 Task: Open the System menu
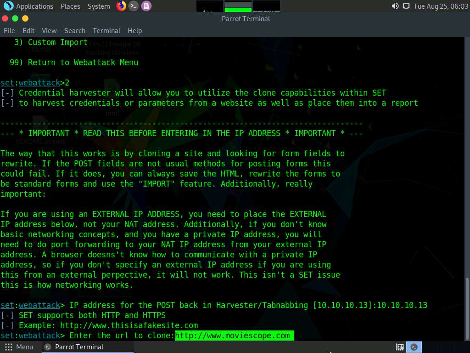[99, 6]
